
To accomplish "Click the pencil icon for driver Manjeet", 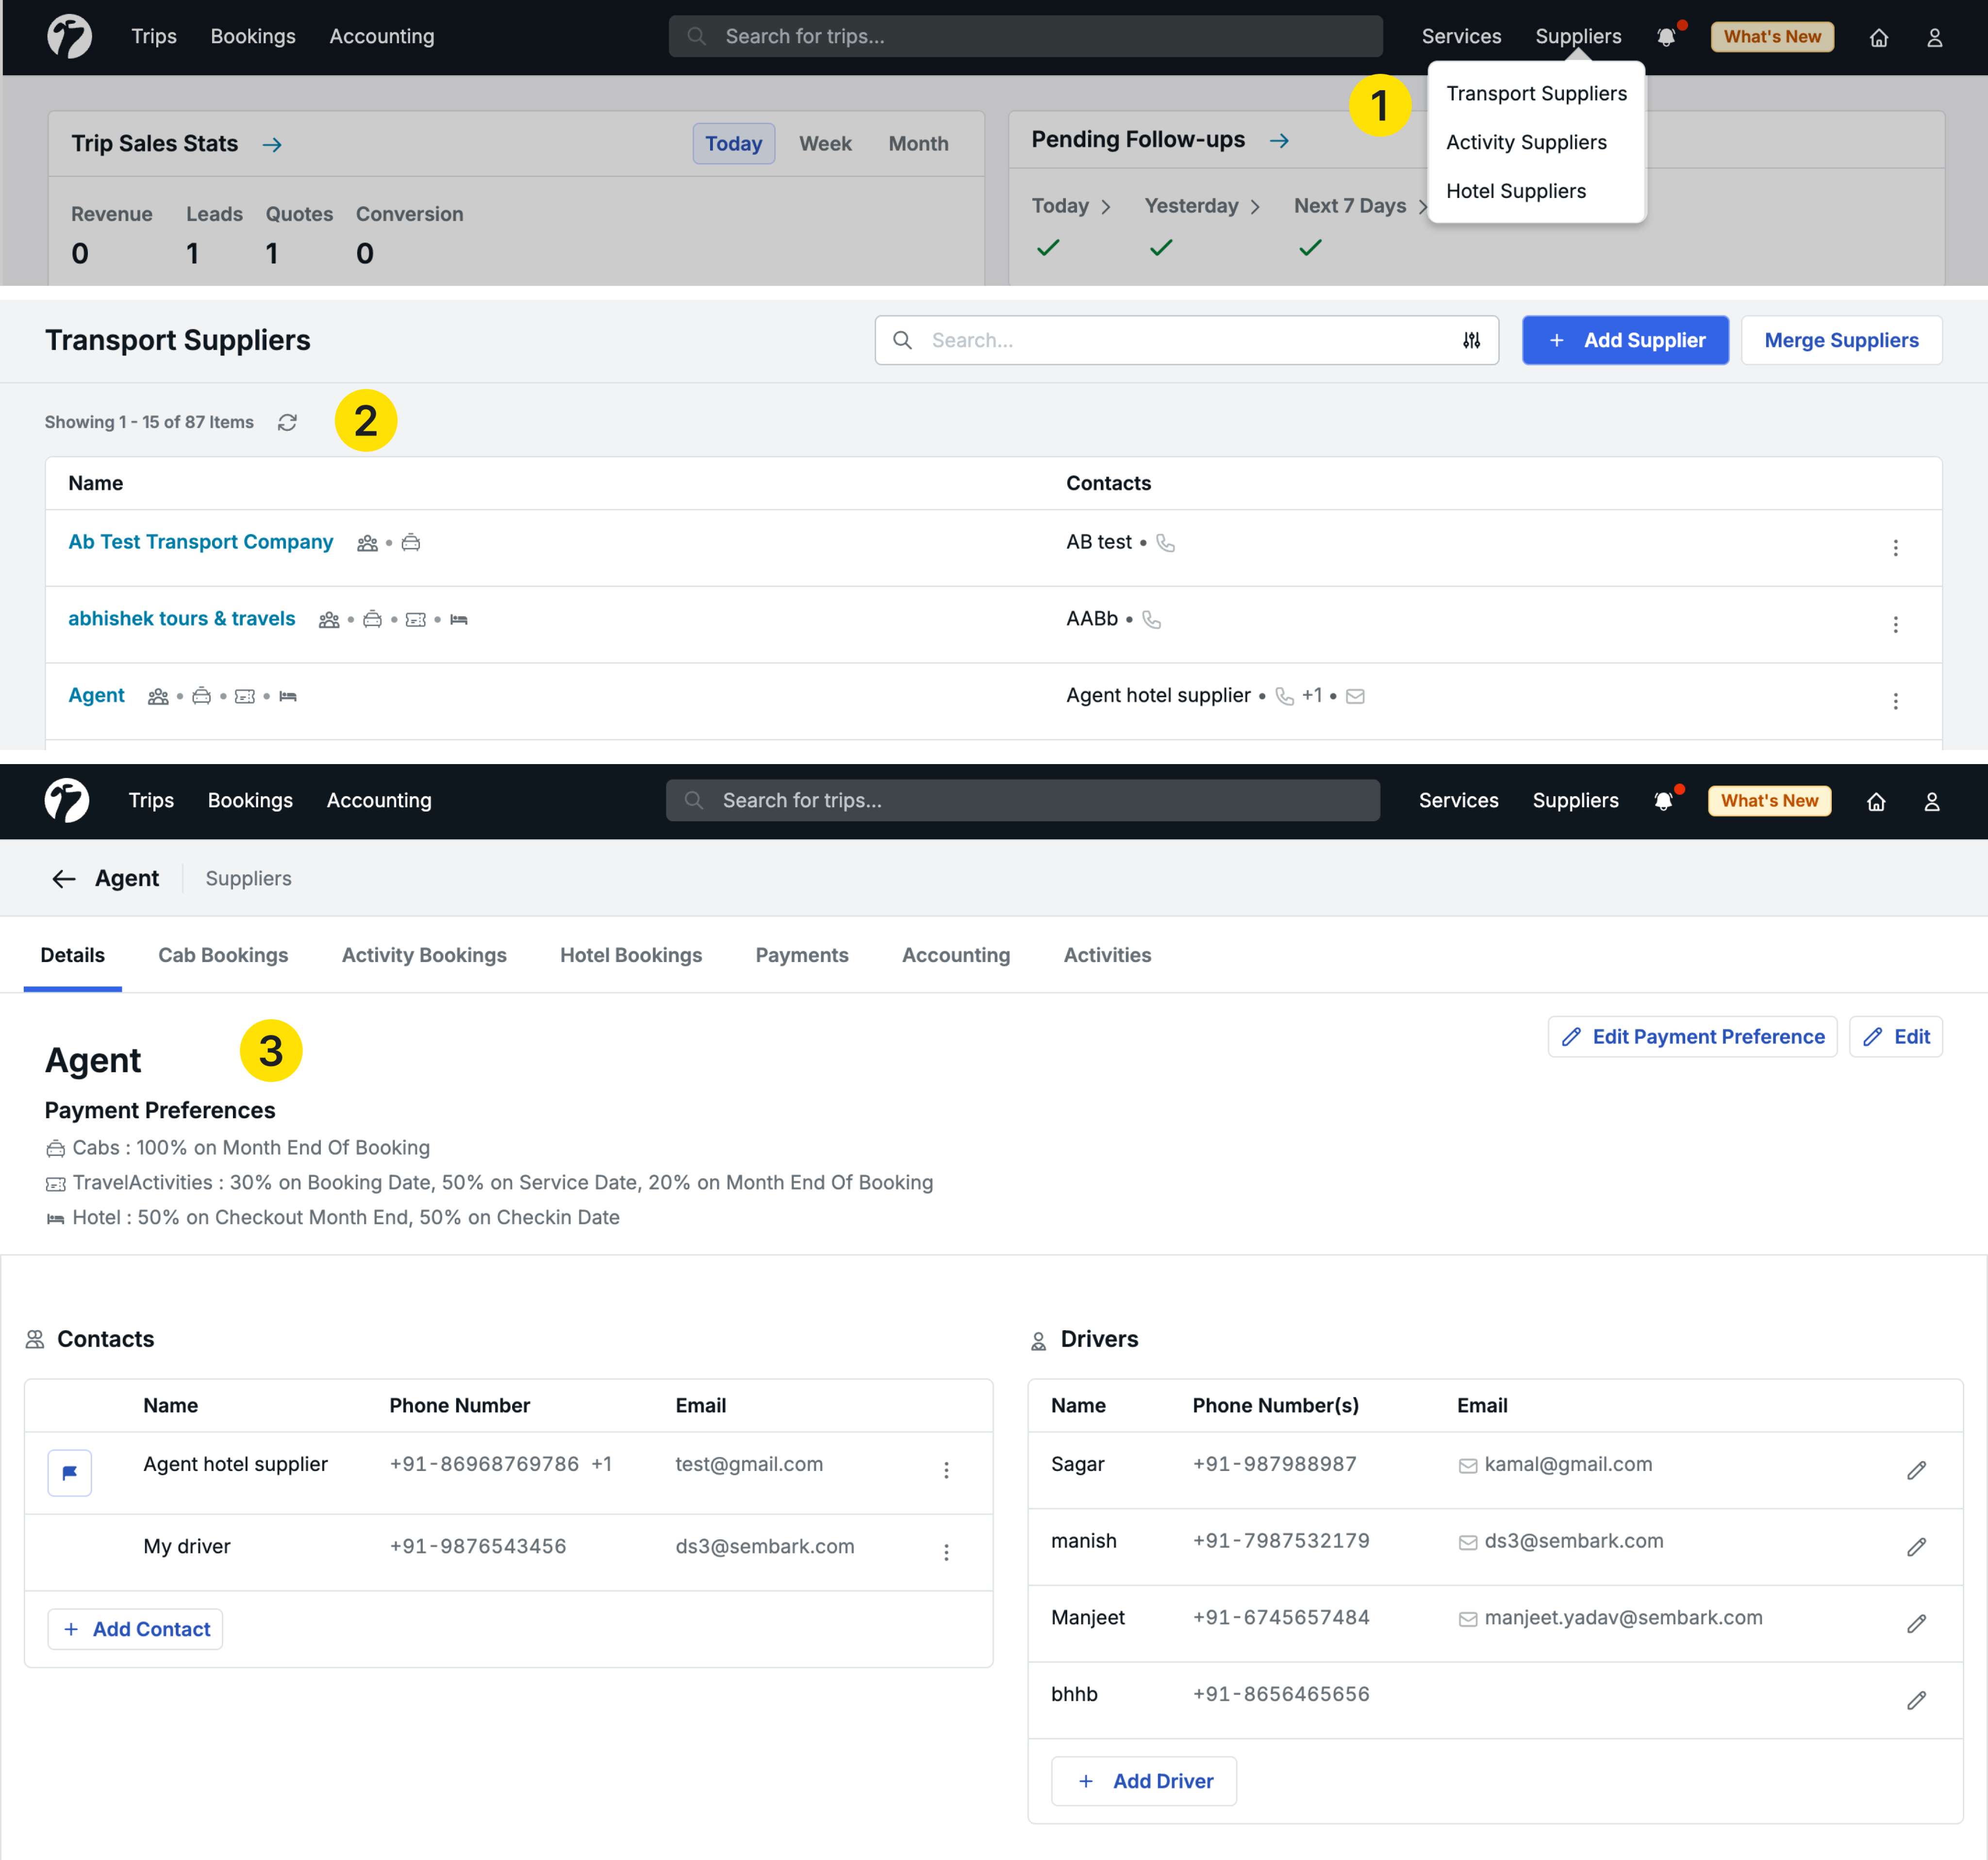I will (x=1915, y=1624).
